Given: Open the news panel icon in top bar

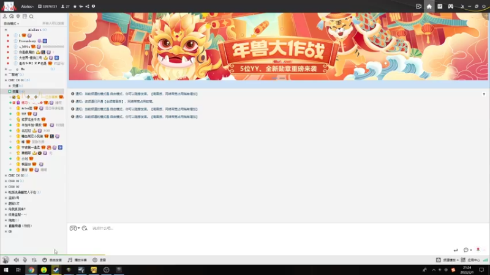Looking at the screenshot, I should click(x=440, y=7).
